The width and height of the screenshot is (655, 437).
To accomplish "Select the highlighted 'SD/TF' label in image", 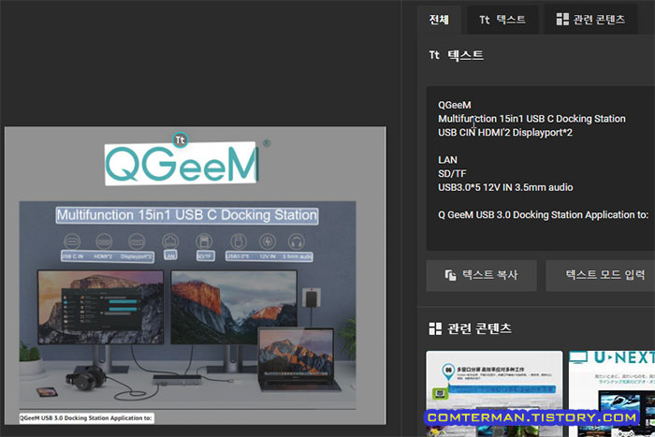I will click(x=205, y=256).
